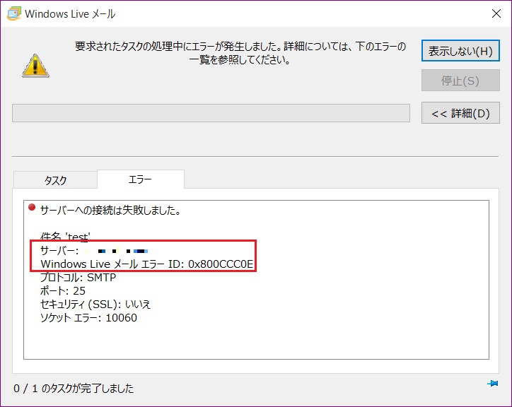
Task: Click the セキュリティ (SSL): いいえ line
Action: tap(95, 304)
